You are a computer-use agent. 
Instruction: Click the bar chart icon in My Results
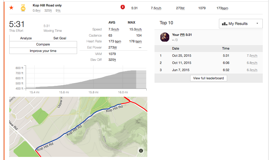pyautogui.click(x=224, y=24)
